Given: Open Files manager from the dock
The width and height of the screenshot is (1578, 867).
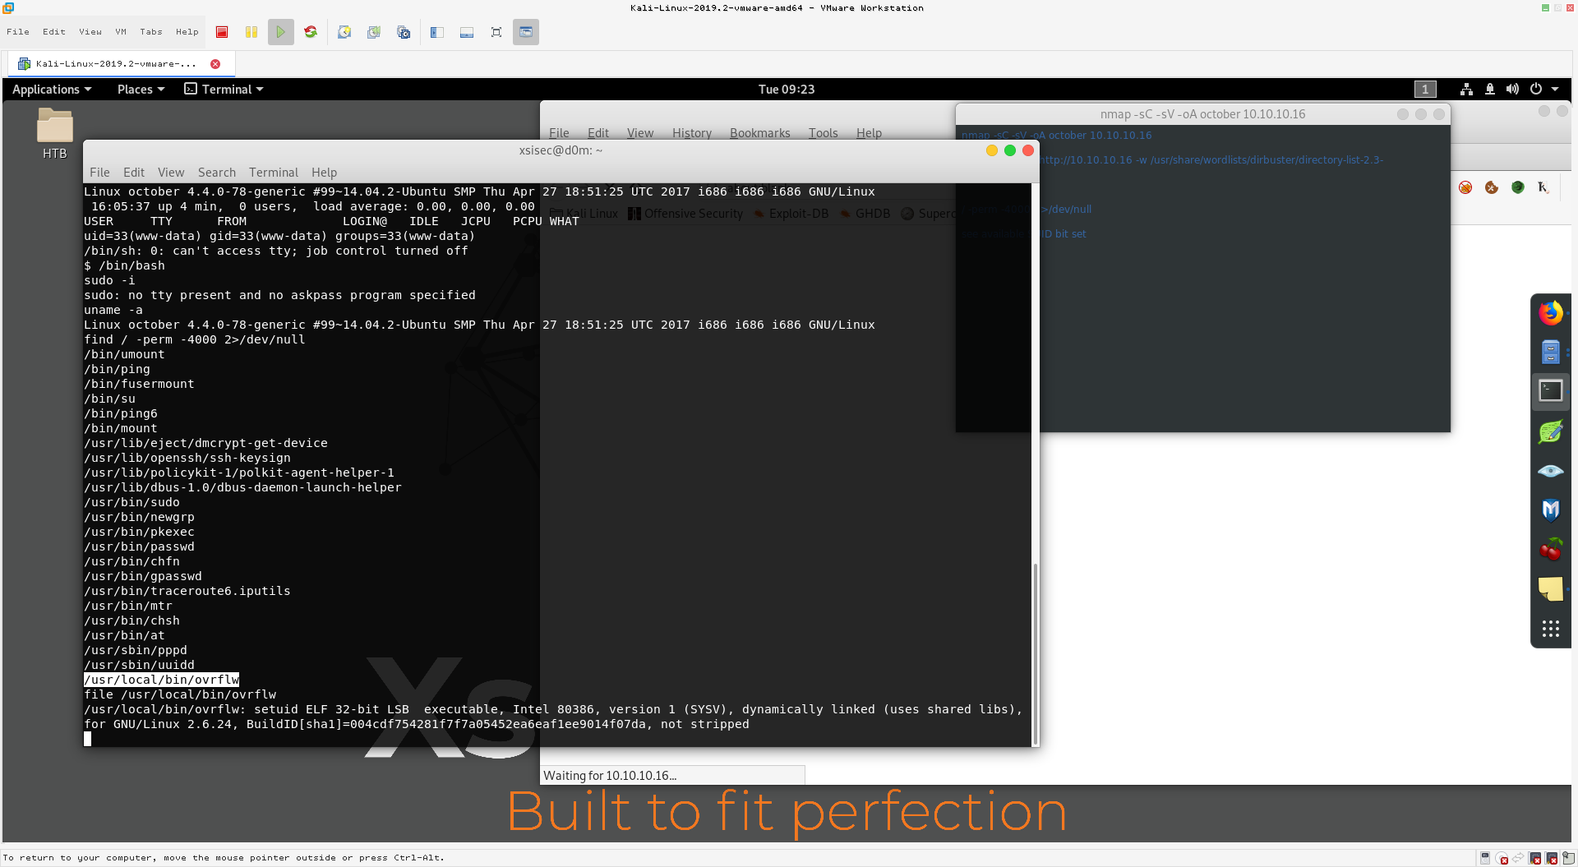Looking at the screenshot, I should [x=1551, y=352].
